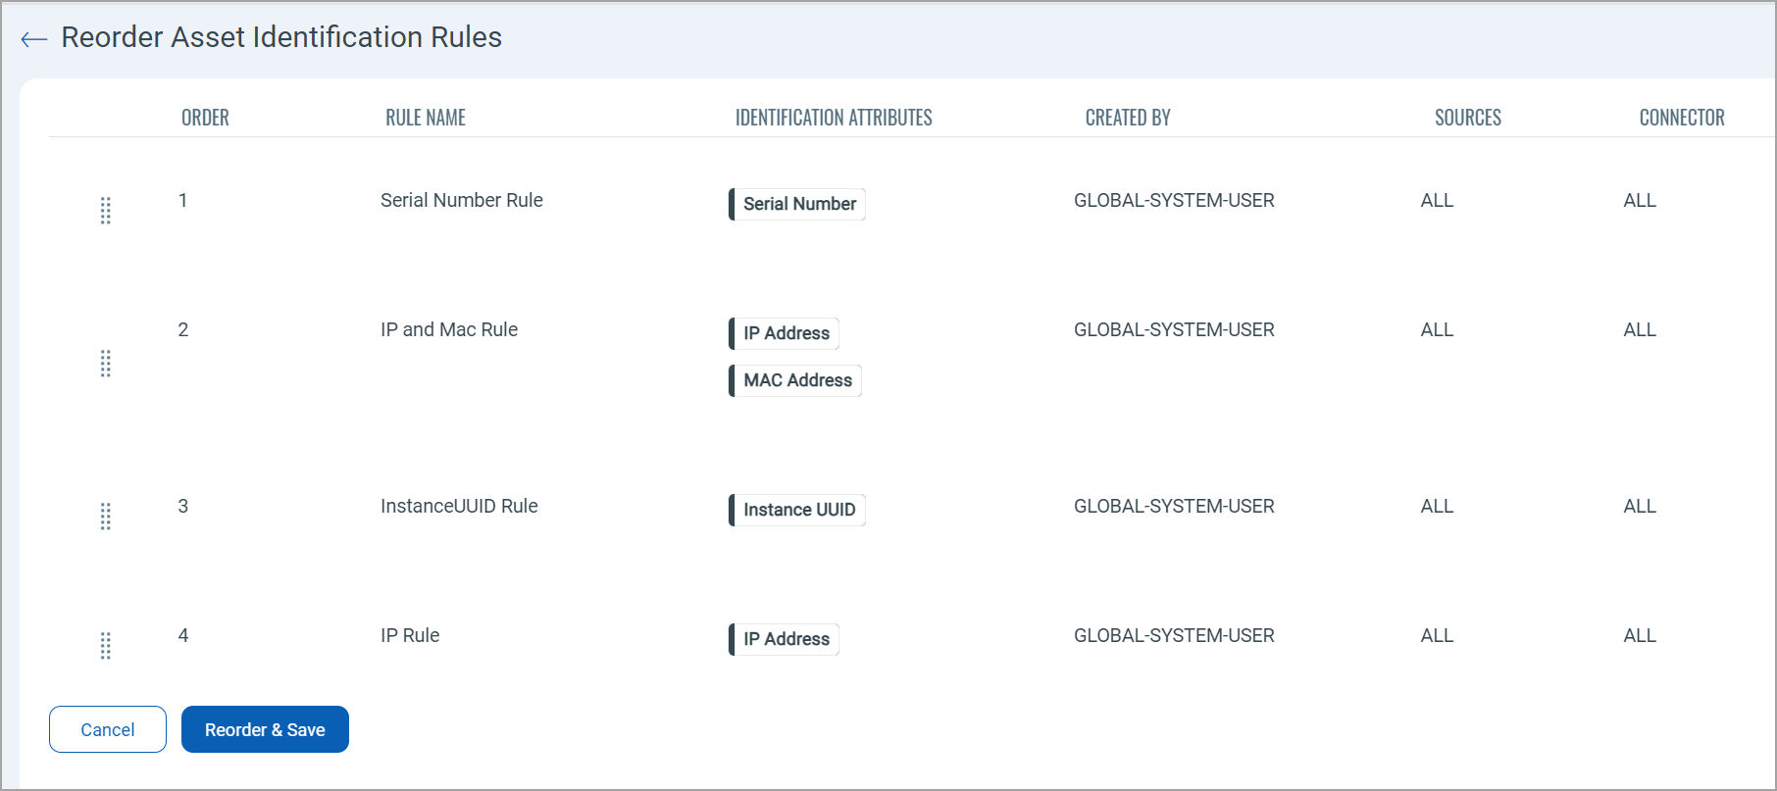Click drag handle for InstanceUUID Rule
The image size is (1777, 791).
pyautogui.click(x=106, y=517)
